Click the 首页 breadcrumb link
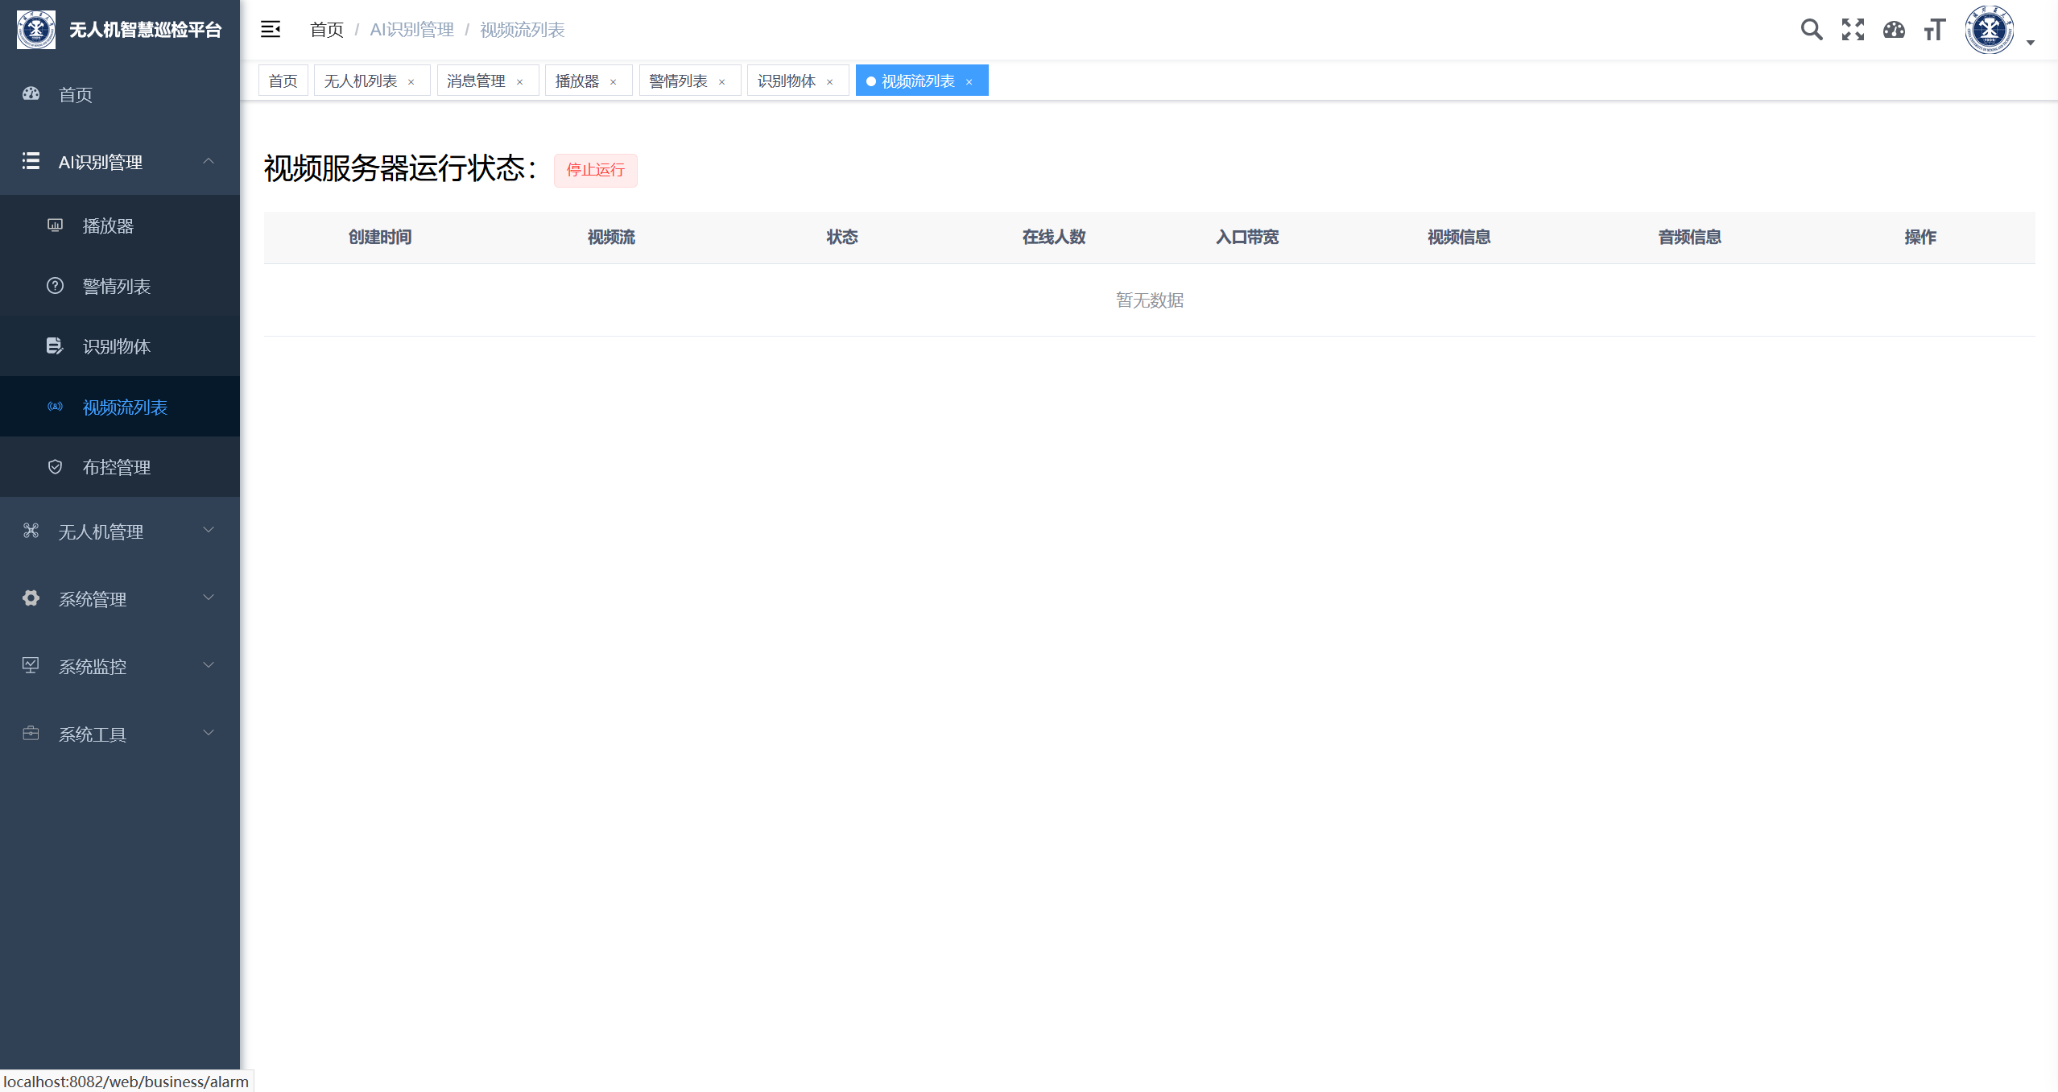2058x1092 pixels. coord(326,30)
